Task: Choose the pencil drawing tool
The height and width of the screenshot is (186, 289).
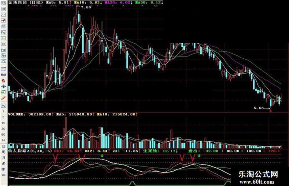Action: point(3,98)
